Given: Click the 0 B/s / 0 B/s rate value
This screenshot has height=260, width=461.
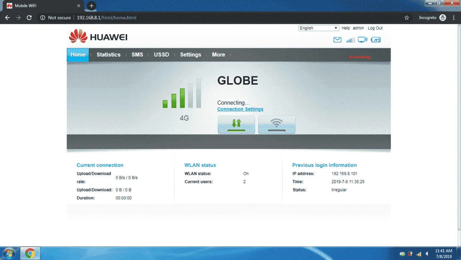Looking at the screenshot, I should 127,178.
